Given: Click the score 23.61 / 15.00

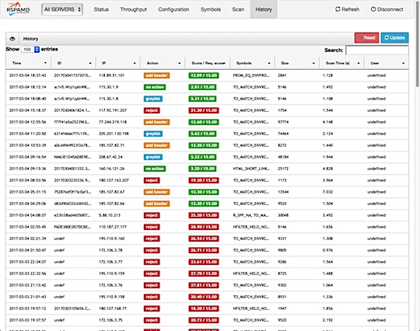Looking at the screenshot, I should [x=204, y=262].
